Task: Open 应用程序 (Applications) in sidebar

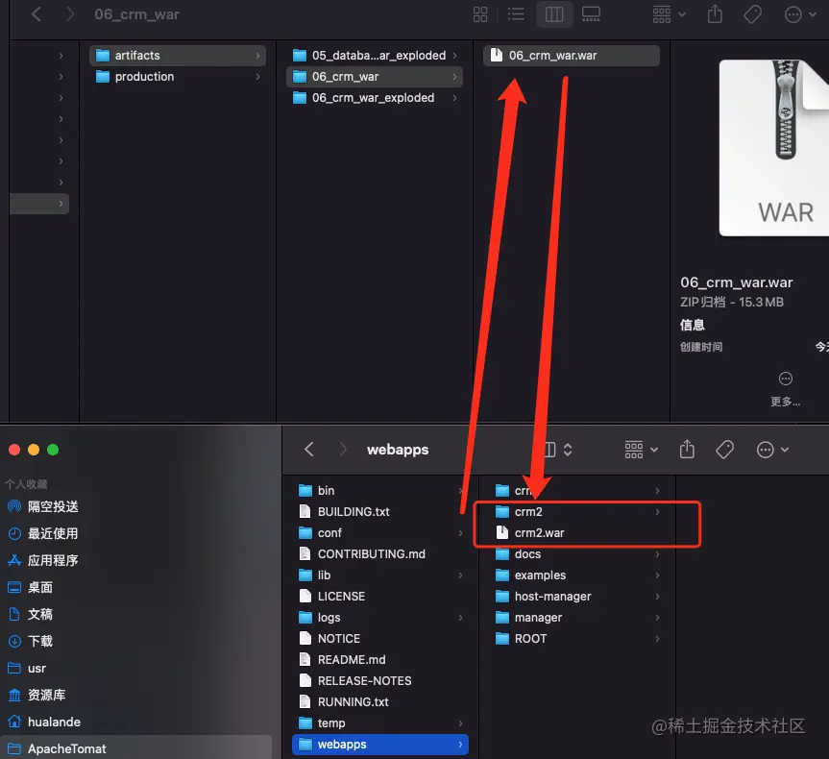Action: point(43,560)
